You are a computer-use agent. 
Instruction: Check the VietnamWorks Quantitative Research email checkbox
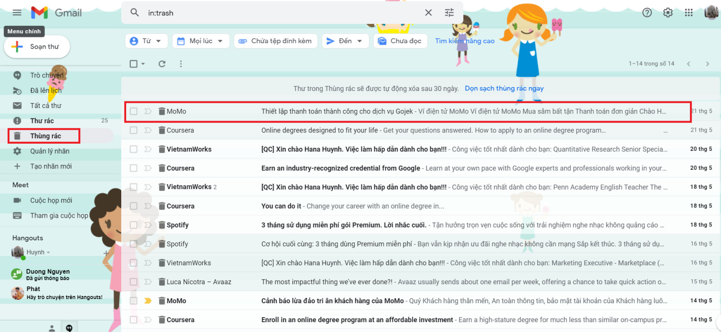click(133, 149)
